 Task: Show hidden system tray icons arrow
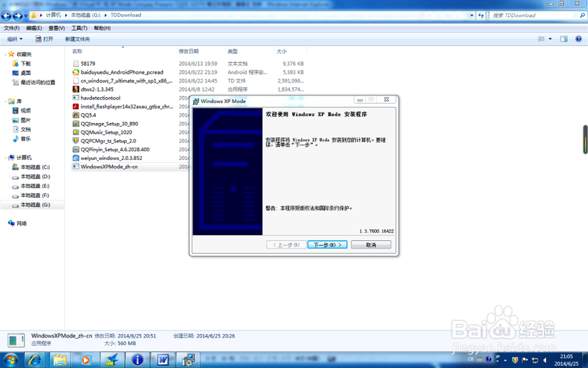pyautogui.click(x=505, y=360)
